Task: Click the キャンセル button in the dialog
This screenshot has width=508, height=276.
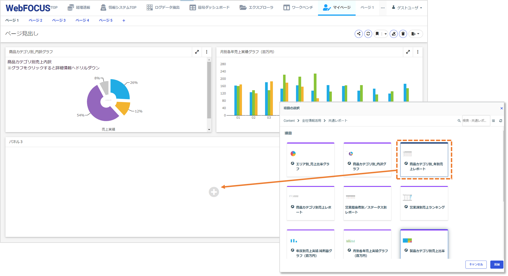Action: point(476,264)
